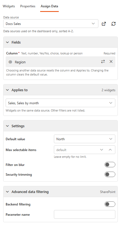Click 'Widgets on the same data source' hint

click(45, 110)
